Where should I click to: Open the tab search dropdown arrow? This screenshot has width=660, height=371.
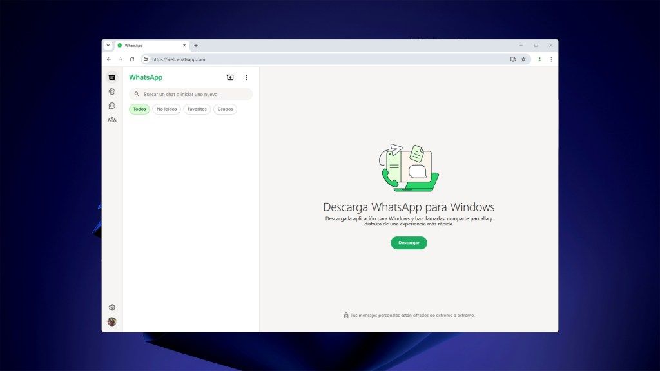[108, 46]
